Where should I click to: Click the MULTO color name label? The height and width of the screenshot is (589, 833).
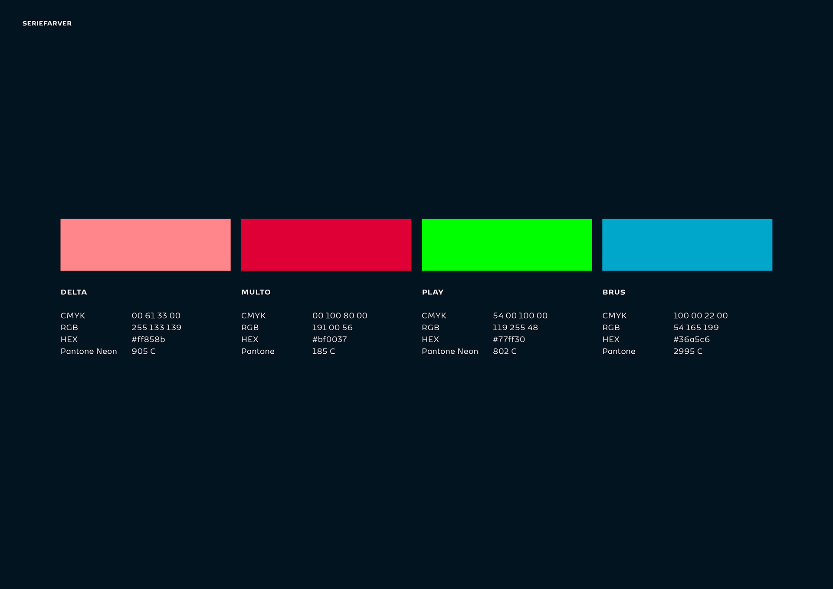click(x=256, y=292)
